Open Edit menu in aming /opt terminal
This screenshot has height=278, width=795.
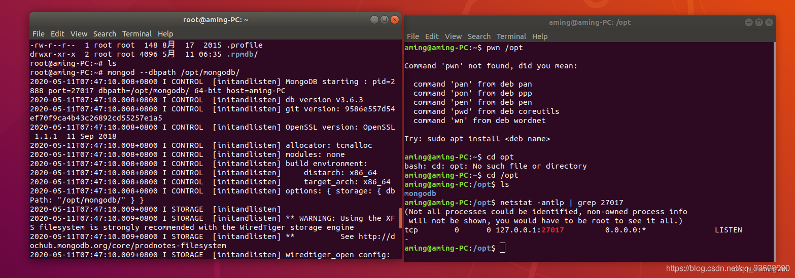click(x=432, y=36)
